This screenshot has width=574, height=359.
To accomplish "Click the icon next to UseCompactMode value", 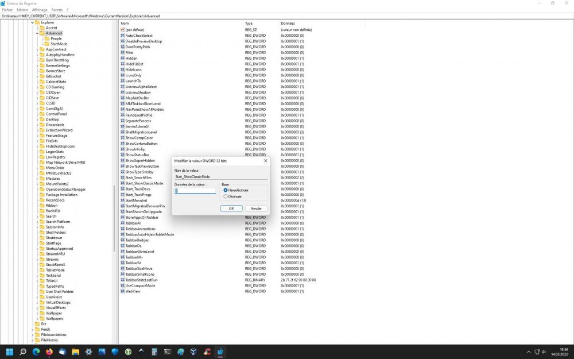I will 123,285.
